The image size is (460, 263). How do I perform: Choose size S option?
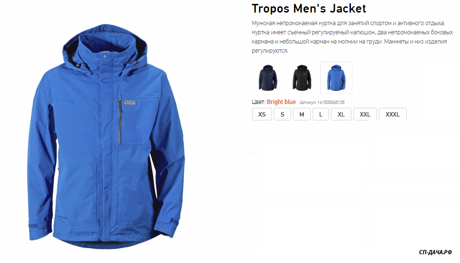pyautogui.click(x=282, y=115)
